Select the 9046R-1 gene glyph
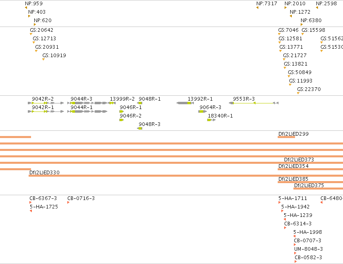 click(x=122, y=111)
